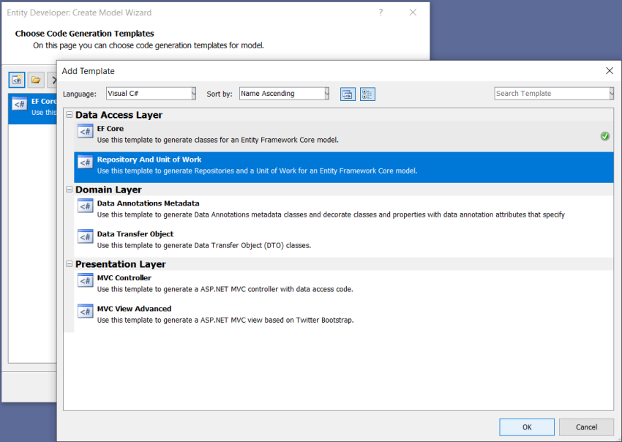Toggle the template list view mode icon
Screen dimensions: 622x442
pos(348,94)
